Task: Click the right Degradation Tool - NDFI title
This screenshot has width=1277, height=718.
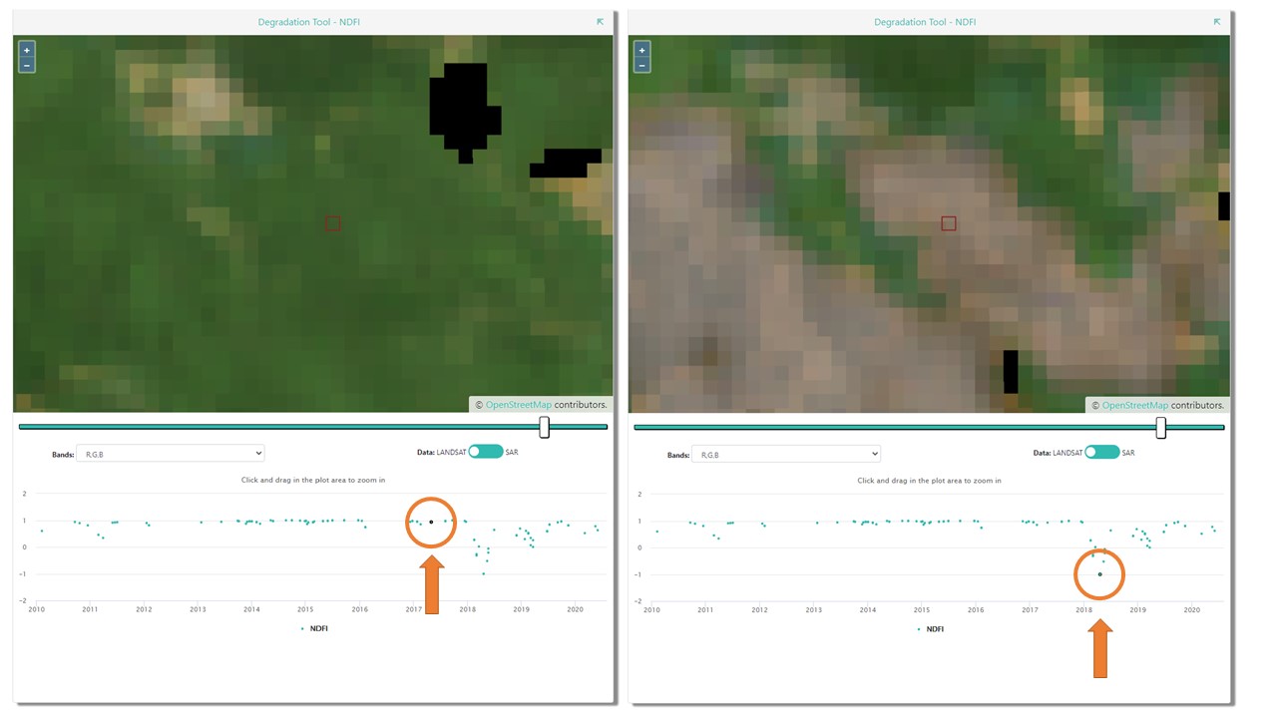Action: pos(925,21)
